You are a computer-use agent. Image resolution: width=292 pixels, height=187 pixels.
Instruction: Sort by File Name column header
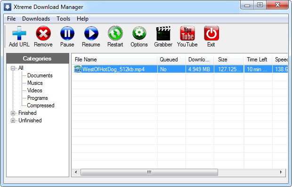[114, 60]
